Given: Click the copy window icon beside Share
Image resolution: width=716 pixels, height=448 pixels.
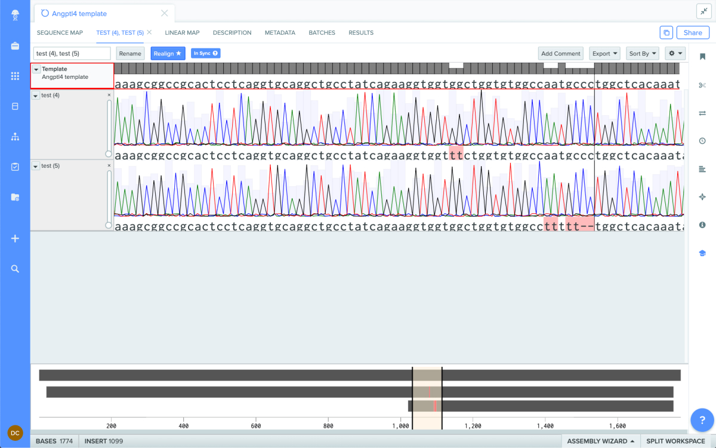Looking at the screenshot, I should coord(666,33).
